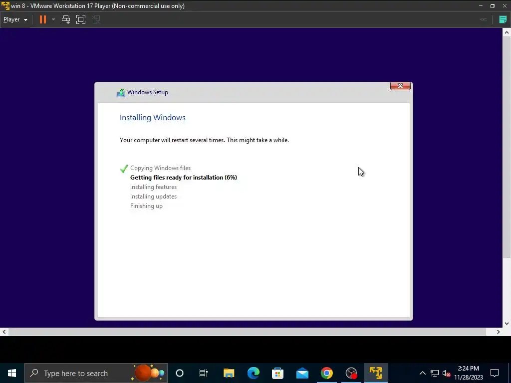Click the muted volume tray icon
Screen dimensions: 511x383
(446, 373)
